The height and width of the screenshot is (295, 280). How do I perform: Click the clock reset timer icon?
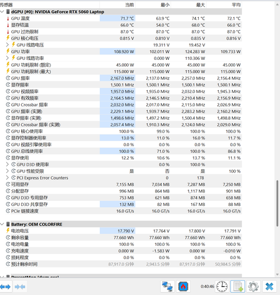coord(222,287)
